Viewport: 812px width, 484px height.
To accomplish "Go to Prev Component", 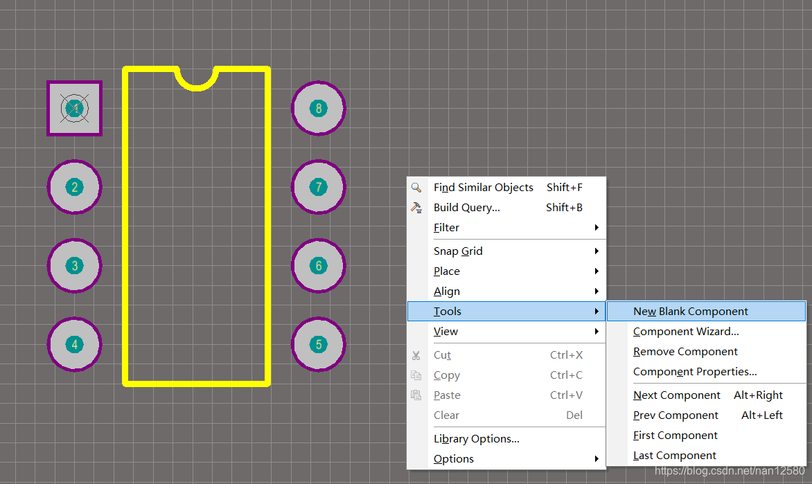I will 707,415.
